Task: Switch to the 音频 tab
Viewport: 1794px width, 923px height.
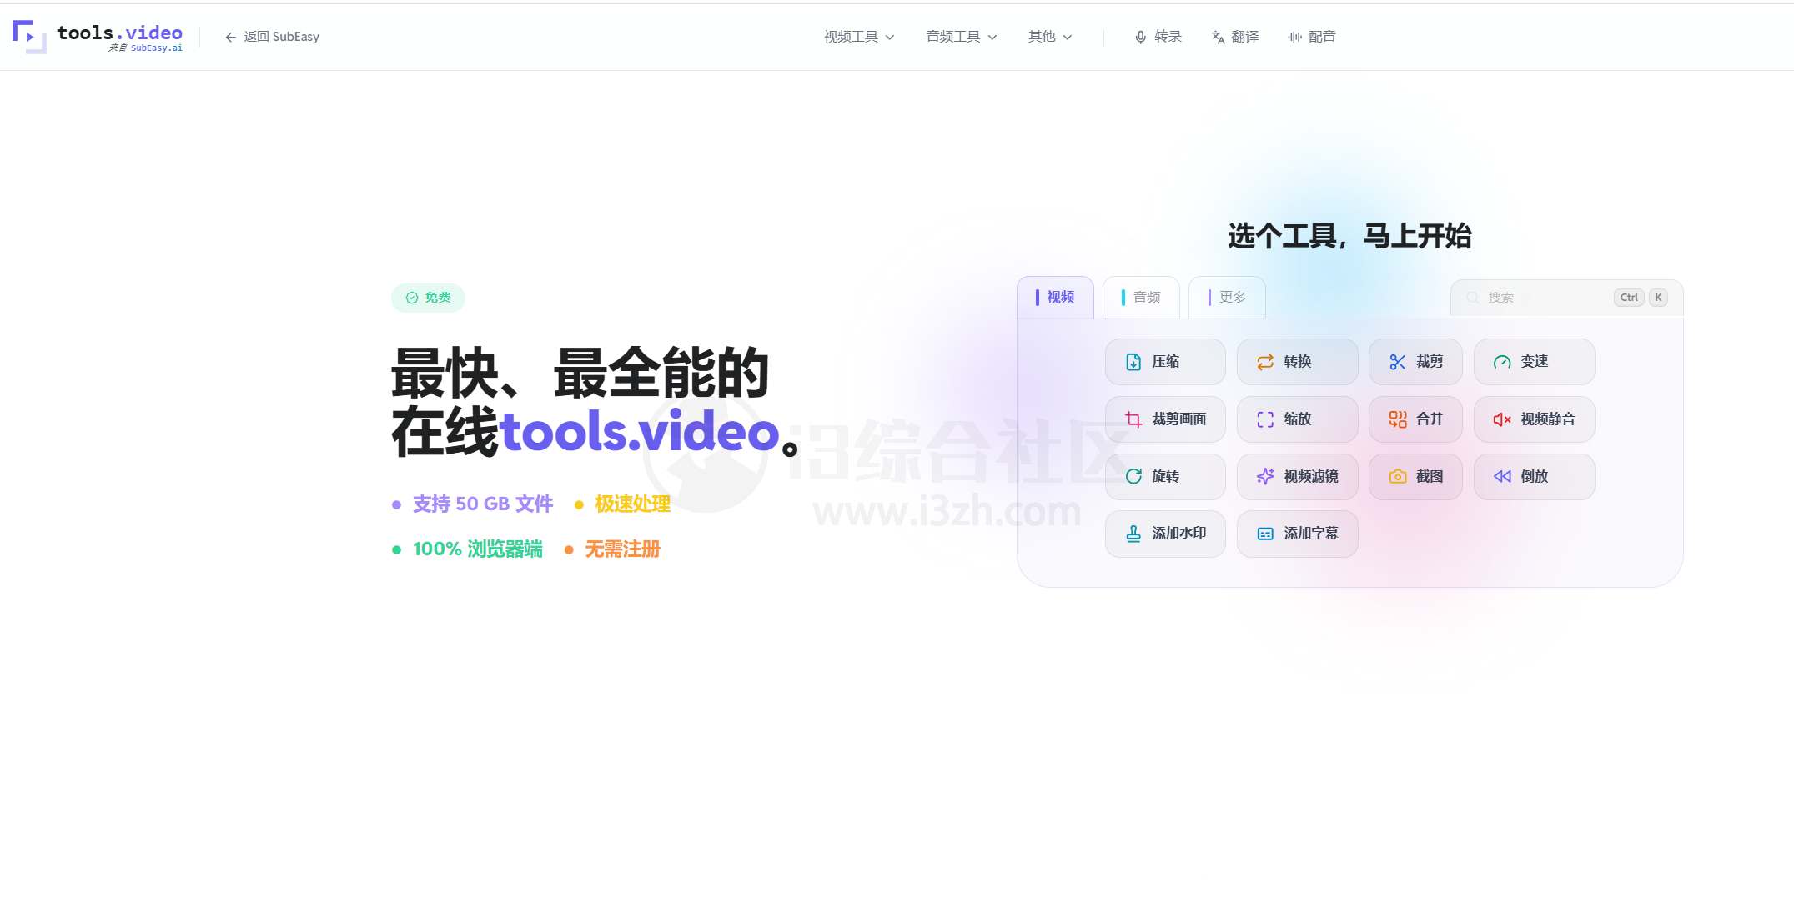Action: tap(1140, 297)
